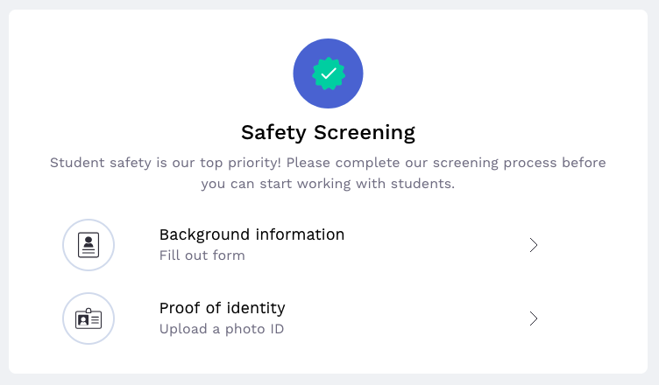Screen dimensions: 659x385
Task: Click the "Fill out form" subtitle
Action: click(x=202, y=256)
